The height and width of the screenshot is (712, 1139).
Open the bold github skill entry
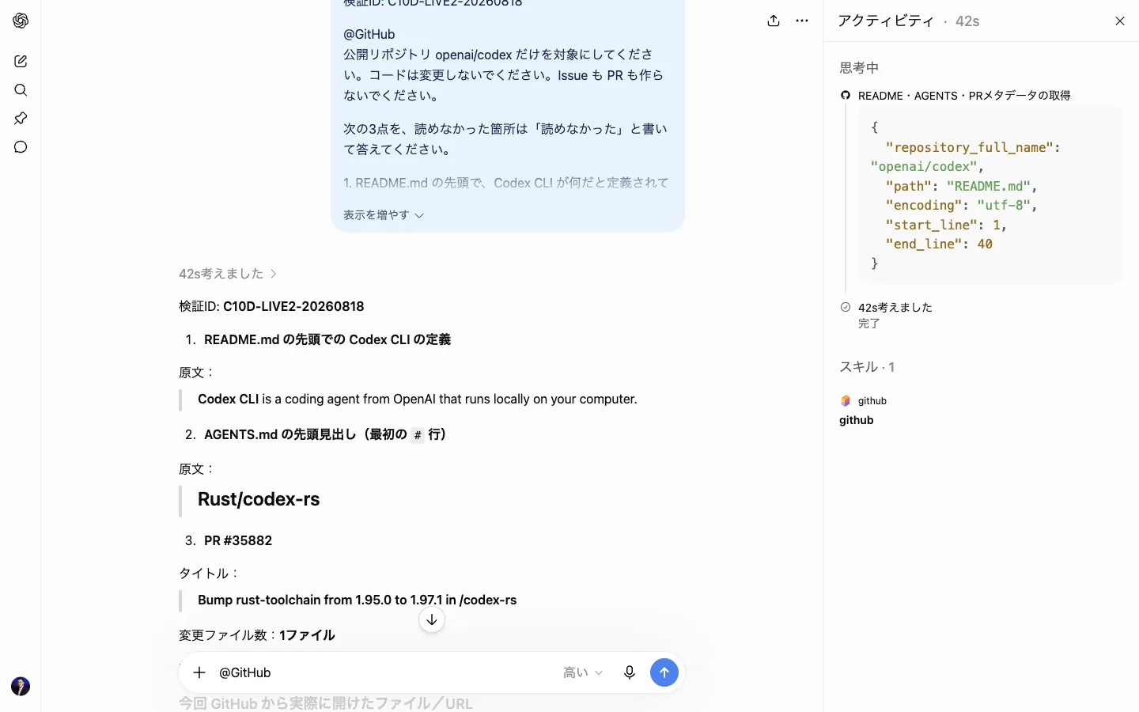tap(857, 420)
